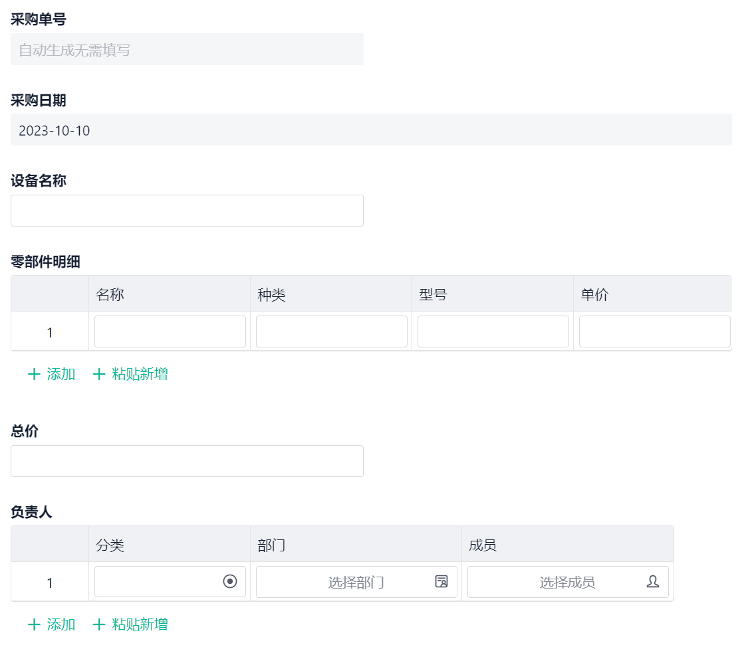Click the 总价 input field
This screenshot has height=657, width=740.
click(187, 461)
